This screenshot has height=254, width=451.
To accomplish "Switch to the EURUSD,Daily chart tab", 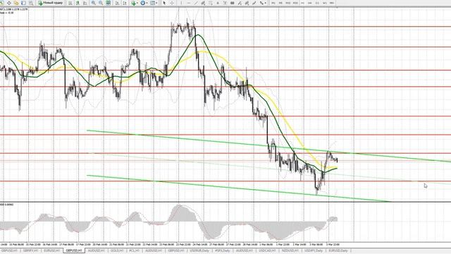I will (338, 250).
